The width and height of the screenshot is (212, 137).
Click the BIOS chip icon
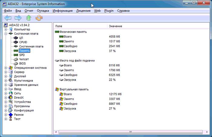click(16, 64)
